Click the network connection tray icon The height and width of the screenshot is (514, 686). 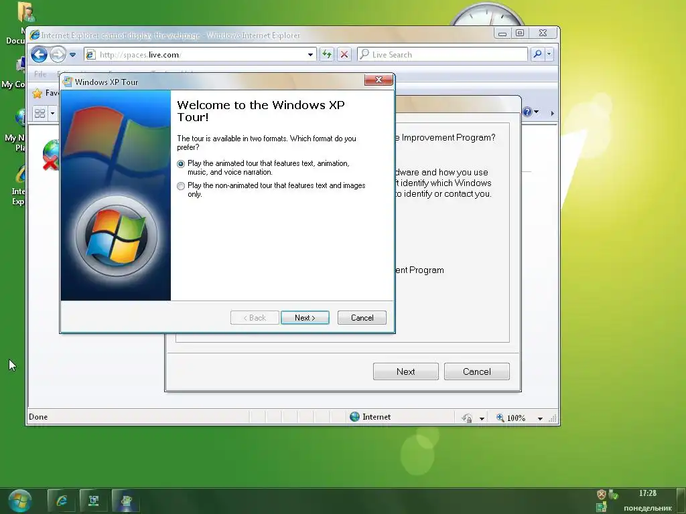pos(602,507)
